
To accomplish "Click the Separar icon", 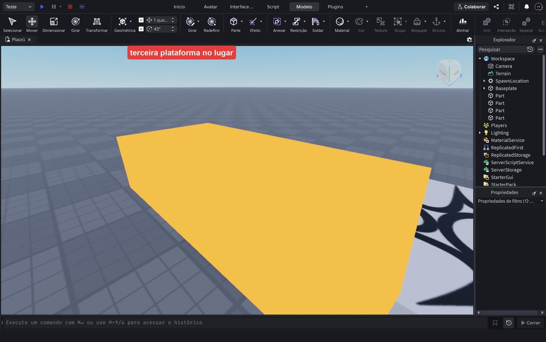I will point(526,21).
